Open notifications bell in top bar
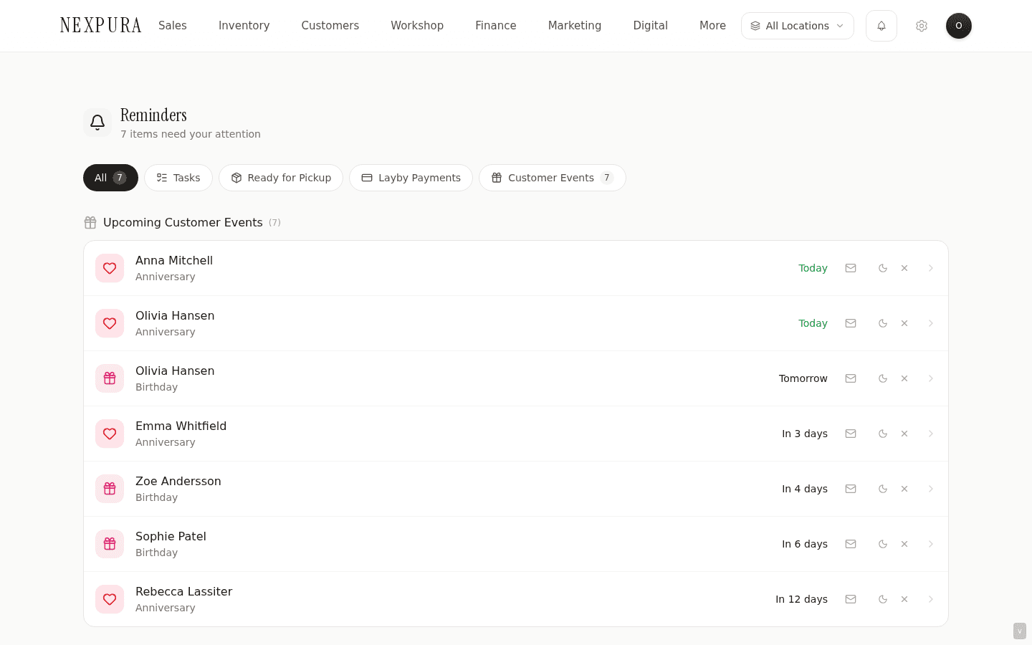The height and width of the screenshot is (645, 1032). 881,26
